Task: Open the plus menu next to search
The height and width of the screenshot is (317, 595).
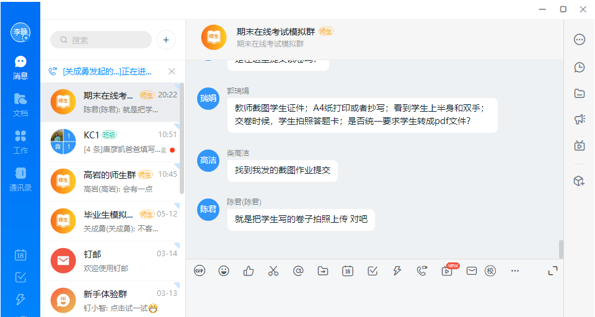Action: pyautogui.click(x=166, y=40)
